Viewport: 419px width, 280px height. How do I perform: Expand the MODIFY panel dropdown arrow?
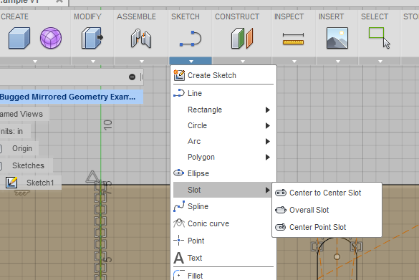coord(93,61)
